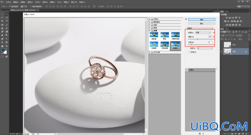Show the text layer via visibility box

pos(221,45)
